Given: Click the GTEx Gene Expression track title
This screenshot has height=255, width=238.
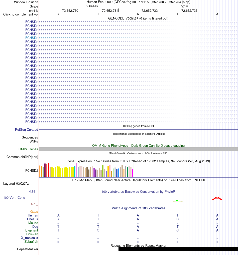Looking at the screenshot, I should [138, 161].
